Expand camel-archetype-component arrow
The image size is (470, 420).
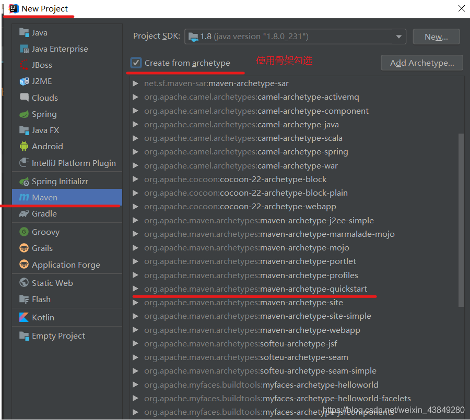pos(135,111)
